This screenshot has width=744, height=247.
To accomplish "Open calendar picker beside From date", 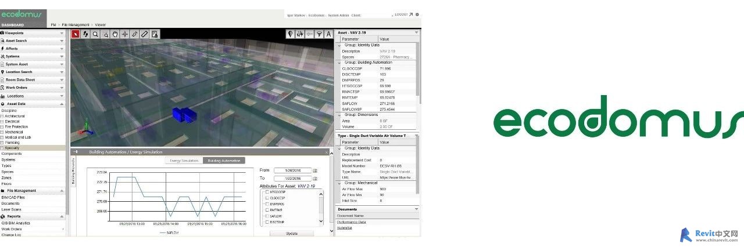I will pyautogui.click(x=315, y=170).
